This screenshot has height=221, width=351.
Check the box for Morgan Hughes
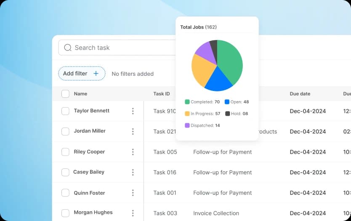(x=65, y=213)
